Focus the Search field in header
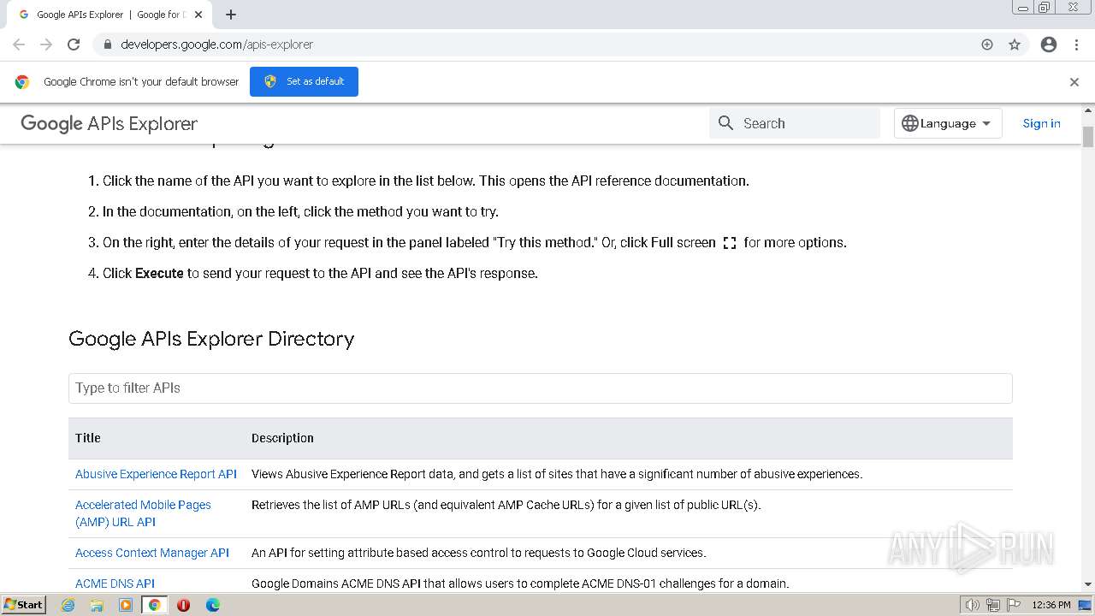This screenshot has width=1095, height=616. (795, 123)
